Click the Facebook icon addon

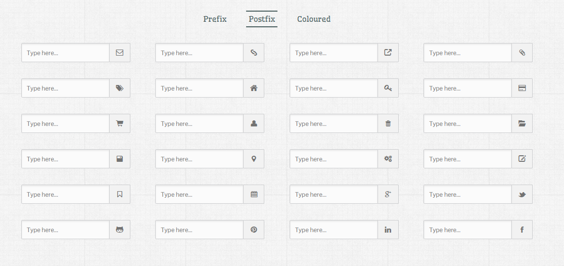[x=522, y=230]
